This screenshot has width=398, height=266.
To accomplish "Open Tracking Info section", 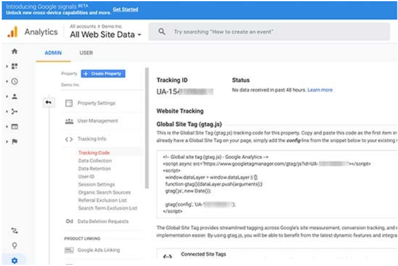I will (92, 139).
